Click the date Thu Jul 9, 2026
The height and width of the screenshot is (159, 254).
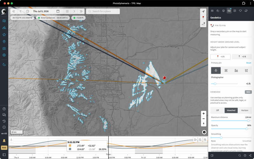[41, 11]
